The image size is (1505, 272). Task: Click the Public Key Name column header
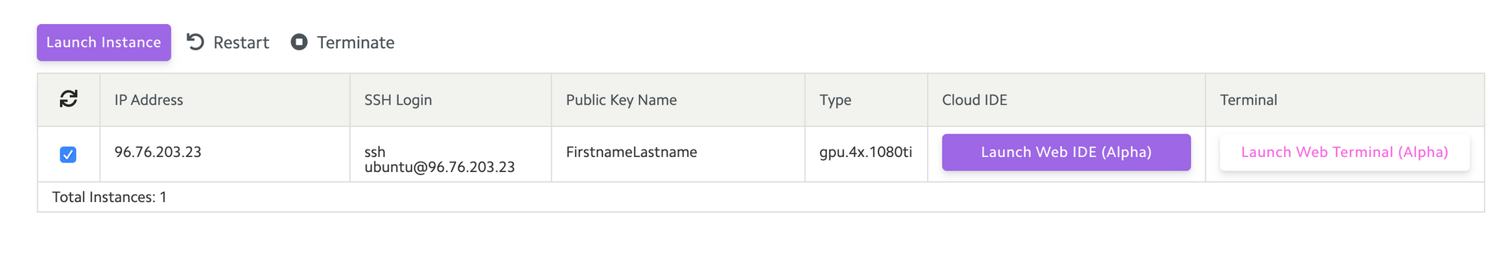(x=622, y=100)
